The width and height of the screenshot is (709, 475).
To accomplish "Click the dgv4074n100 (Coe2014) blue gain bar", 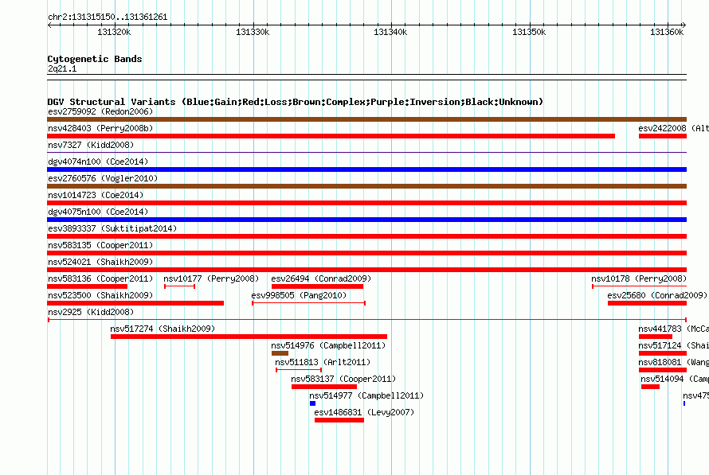I will pyautogui.click(x=366, y=169).
